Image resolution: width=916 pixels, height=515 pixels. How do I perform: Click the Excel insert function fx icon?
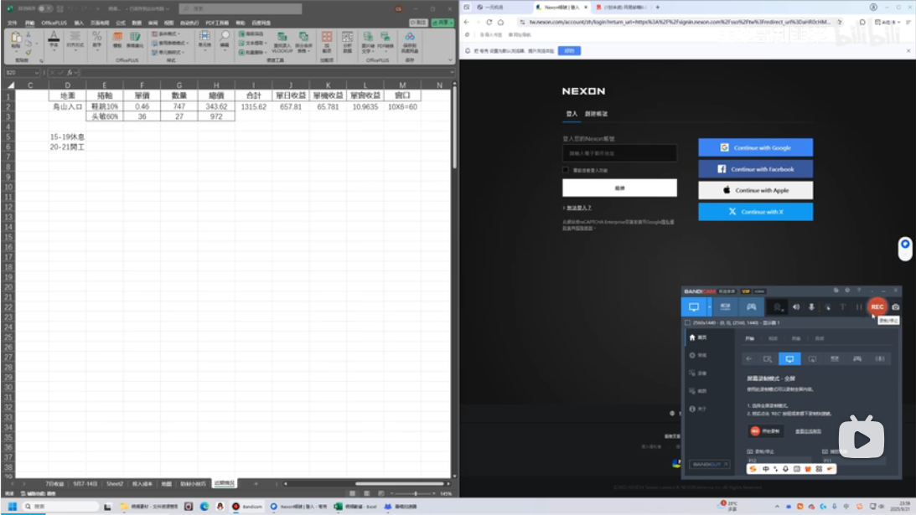[x=70, y=73]
